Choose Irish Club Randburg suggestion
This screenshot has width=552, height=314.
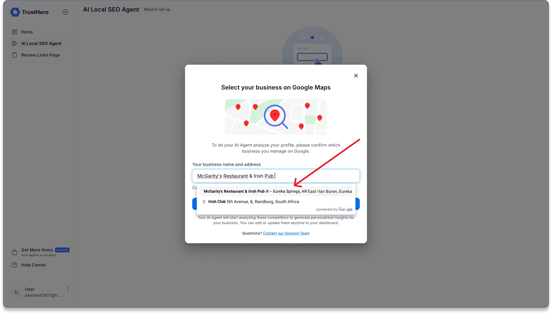[x=253, y=202]
